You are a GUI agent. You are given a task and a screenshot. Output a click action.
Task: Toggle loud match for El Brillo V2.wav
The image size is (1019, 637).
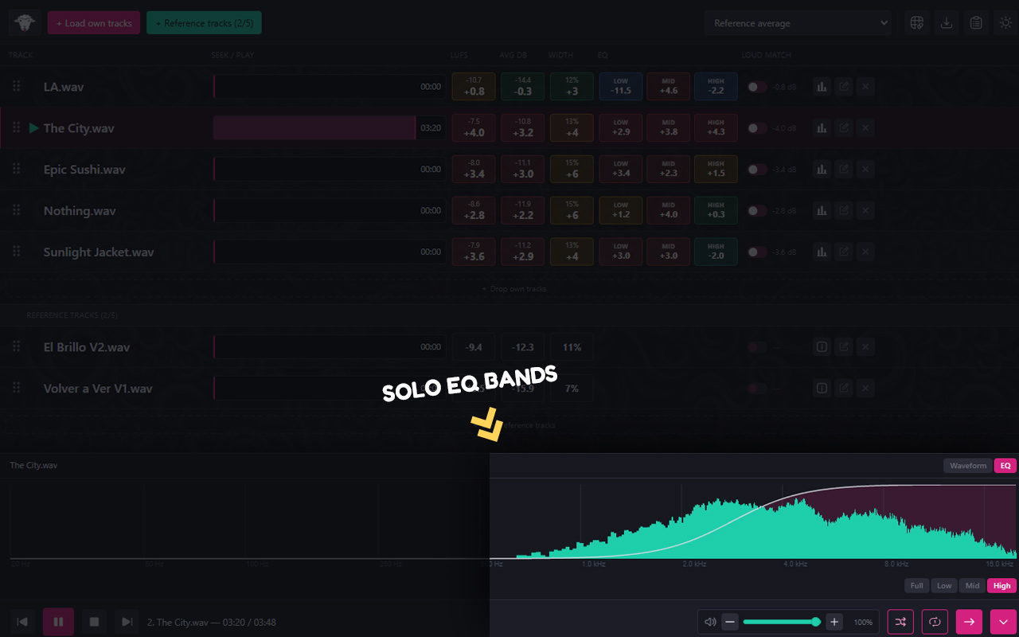coord(757,347)
